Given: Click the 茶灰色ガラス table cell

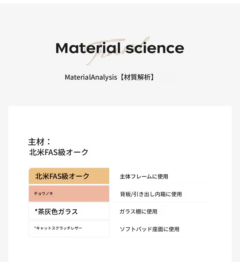Looking at the screenshot, I should pos(69,211).
